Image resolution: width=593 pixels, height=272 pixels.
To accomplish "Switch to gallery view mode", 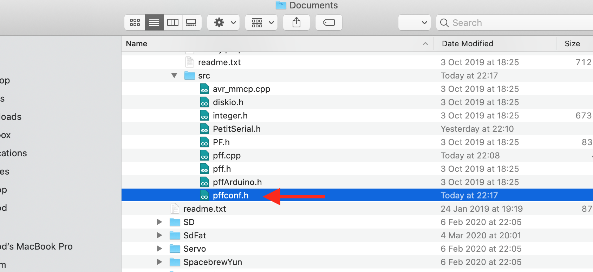I will 191,23.
